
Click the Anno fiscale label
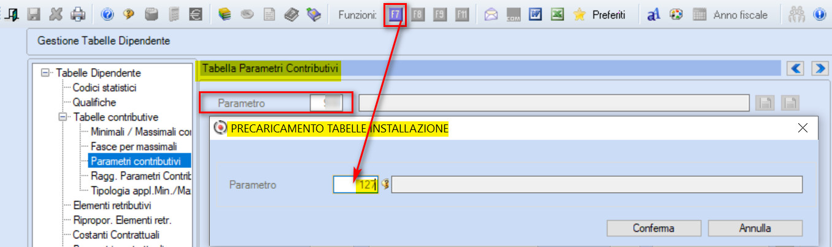(x=741, y=15)
